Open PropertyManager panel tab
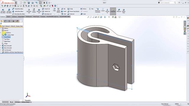 click(x=6, y=21)
